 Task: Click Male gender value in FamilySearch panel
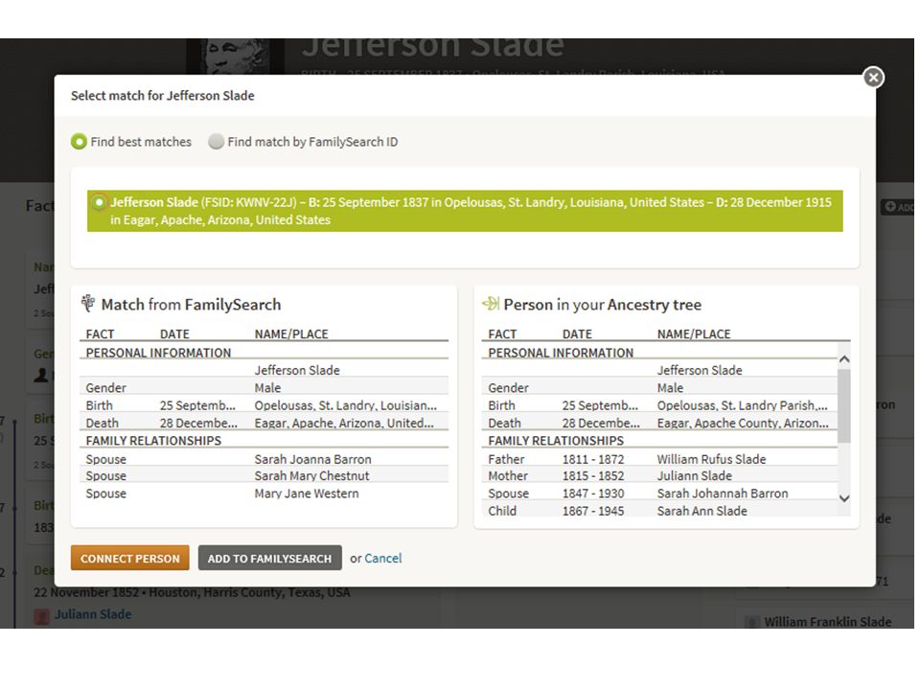coord(267,388)
